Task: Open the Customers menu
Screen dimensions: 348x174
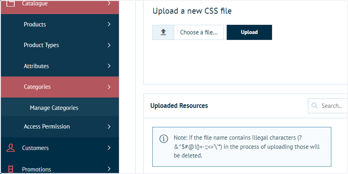Action: point(60,148)
